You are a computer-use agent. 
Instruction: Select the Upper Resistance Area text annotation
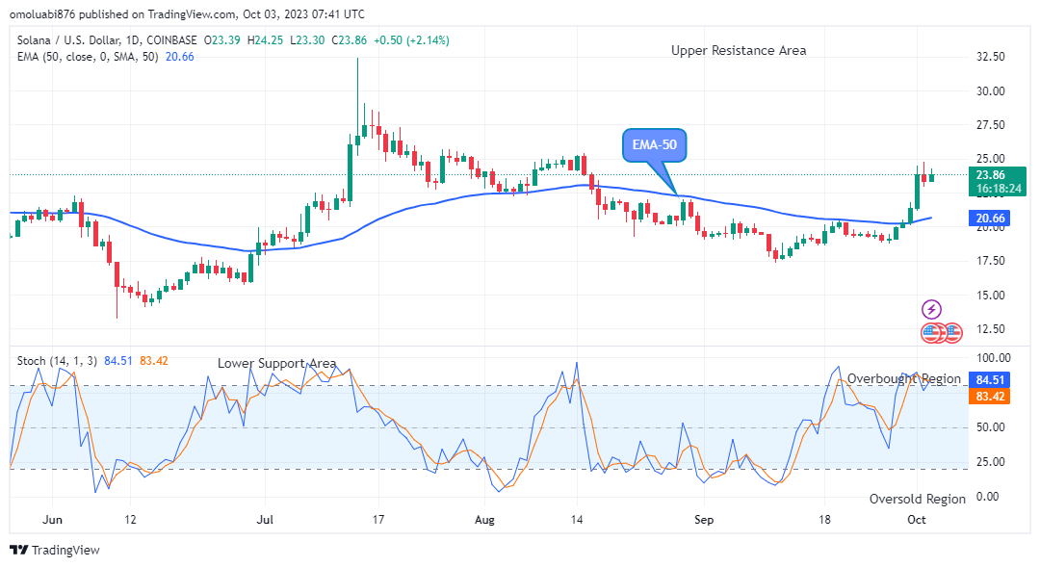(739, 50)
